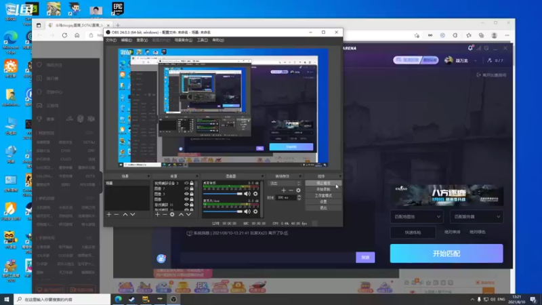Open 场景集合 menu in OBS

tap(183, 40)
